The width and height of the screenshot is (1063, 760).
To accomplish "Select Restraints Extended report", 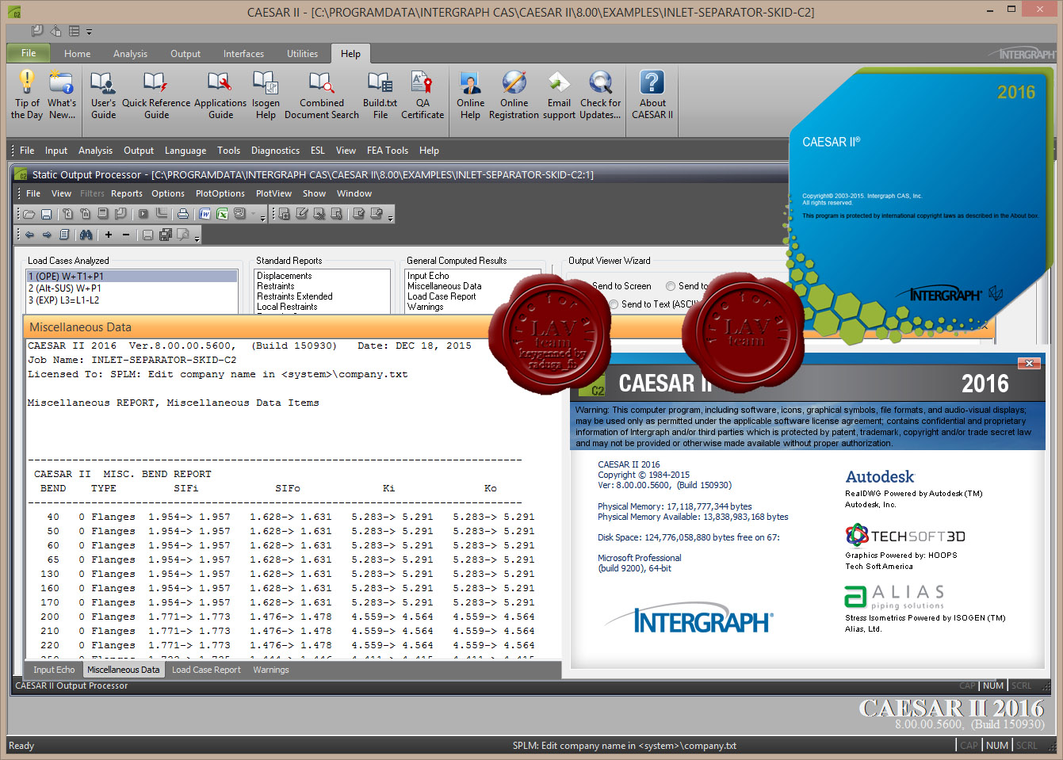I will [294, 296].
